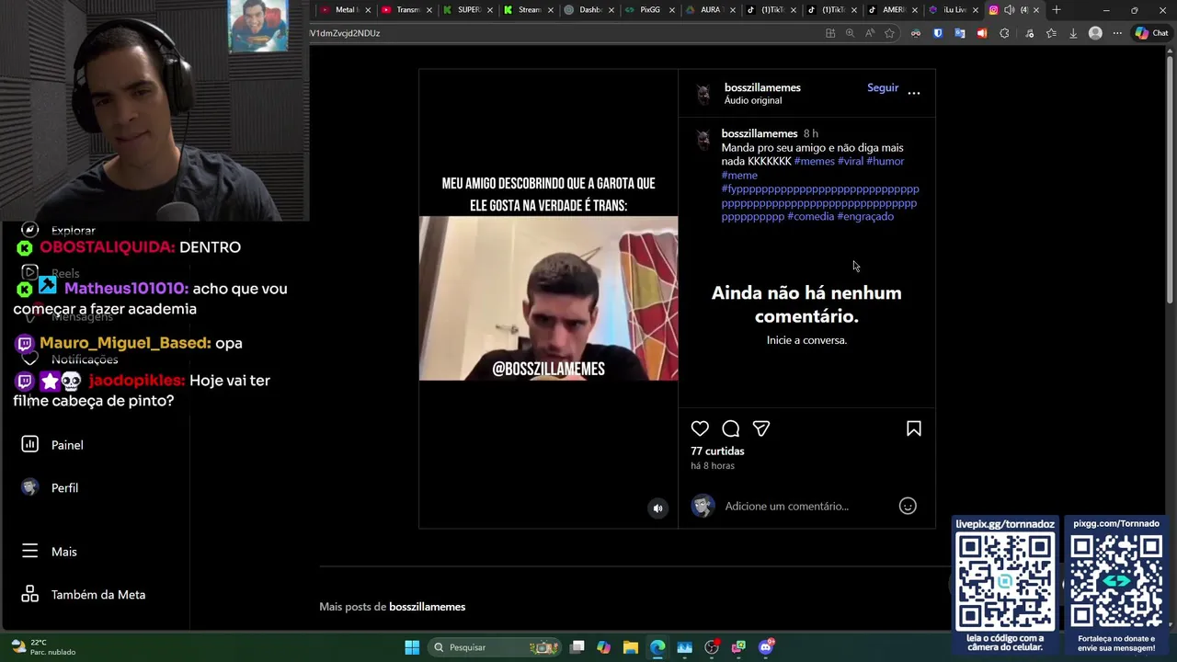This screenshot has width=1177, height=662.
Task: Open File Explorer on taskbar
Action: [x=631, y=647]
